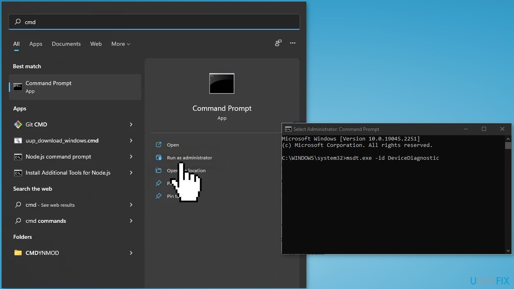Maximize the Administrator Command Prompt window
The width and height of the screenshot is (514, 289).
point(484,129)
